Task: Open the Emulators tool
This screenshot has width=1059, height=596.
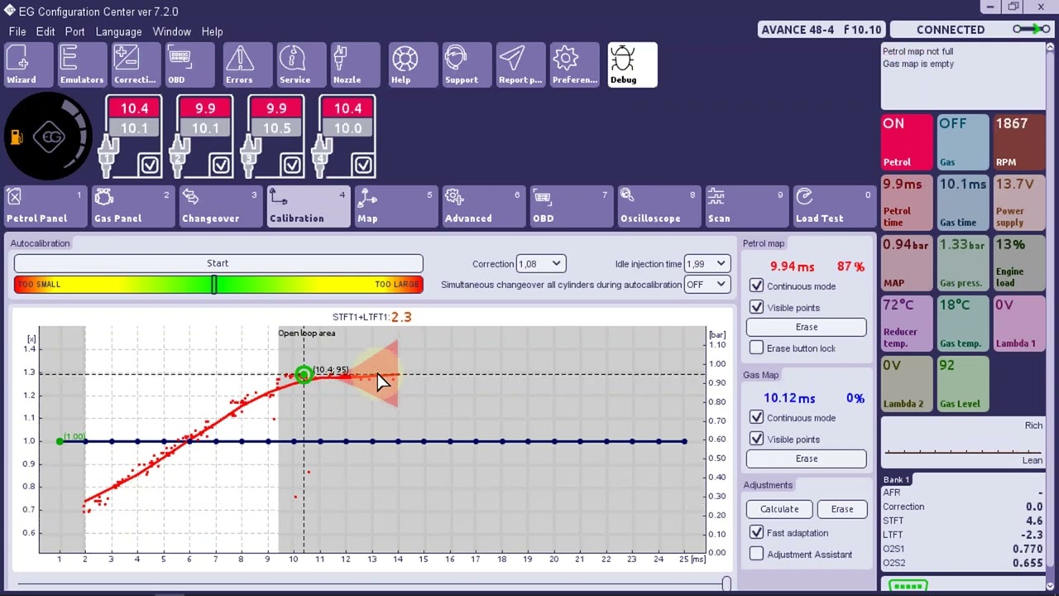Action: [82, 65]
